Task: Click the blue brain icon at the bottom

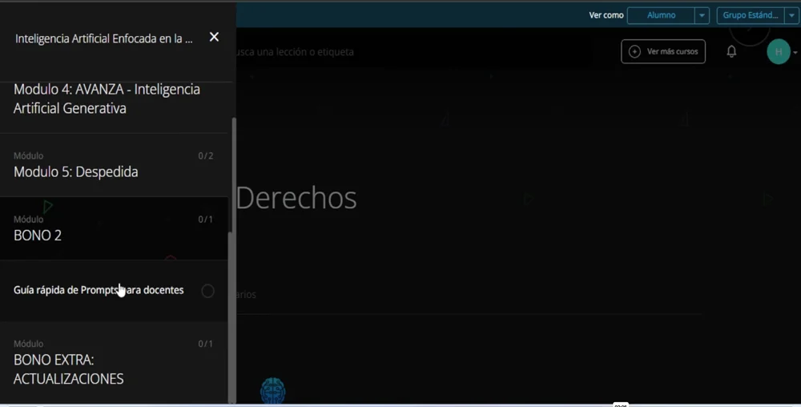Action: tap(272, 390)
